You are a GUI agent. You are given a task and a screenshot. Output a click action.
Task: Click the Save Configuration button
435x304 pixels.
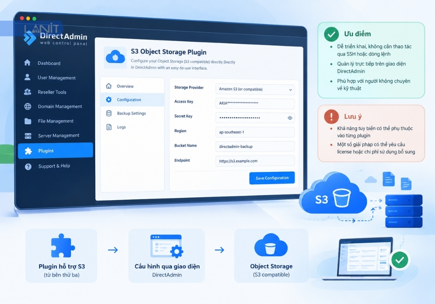pyautogui.click(x=272, y=178)
